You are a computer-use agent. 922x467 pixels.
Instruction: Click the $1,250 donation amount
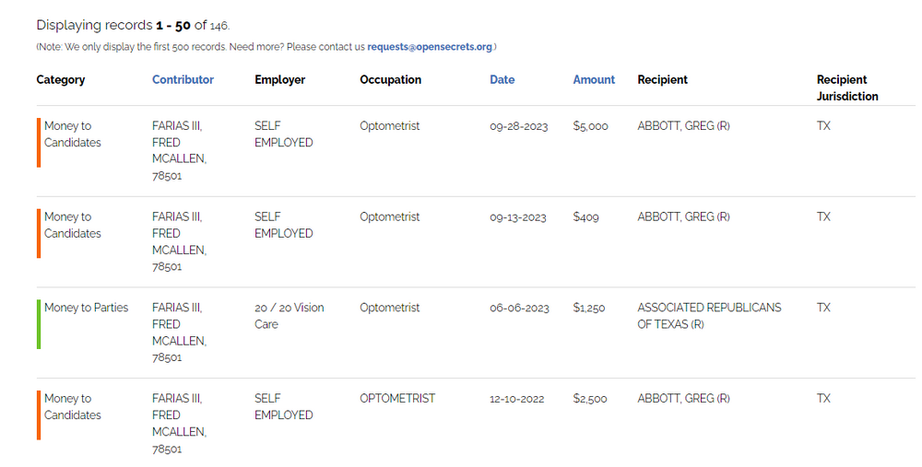588,308
